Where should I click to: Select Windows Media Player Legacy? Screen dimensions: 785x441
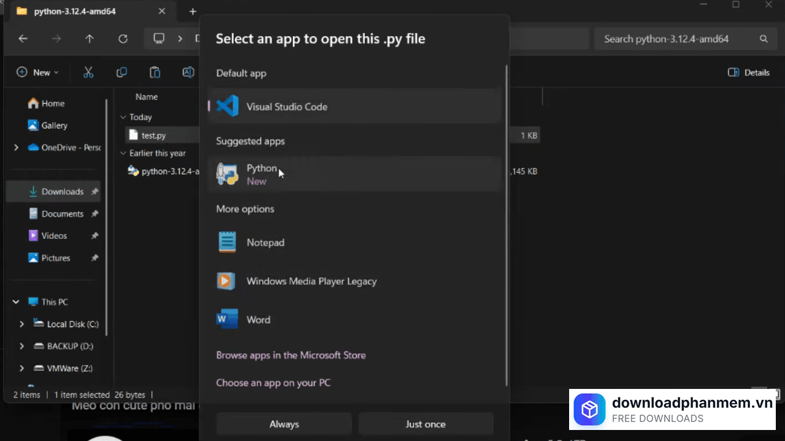(x=354, y=281)
